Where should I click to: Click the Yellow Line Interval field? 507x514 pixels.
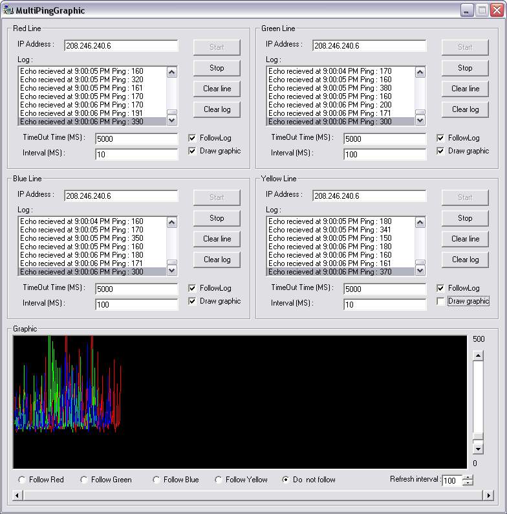[x=385, y=304]
